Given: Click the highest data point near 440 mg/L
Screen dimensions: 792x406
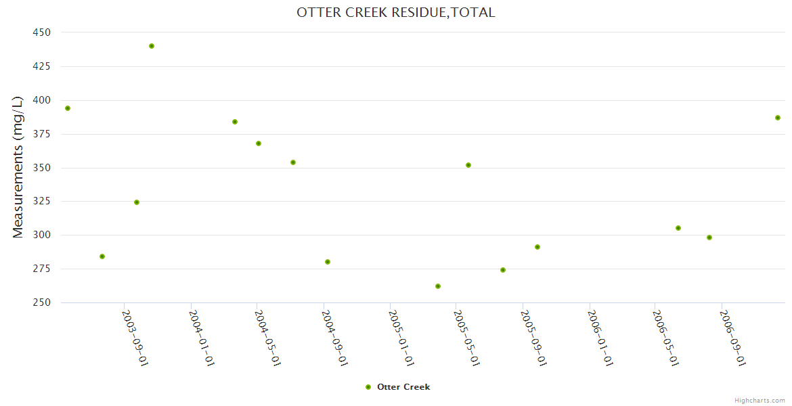Looking at the screenshot, I should coord(152,46).
